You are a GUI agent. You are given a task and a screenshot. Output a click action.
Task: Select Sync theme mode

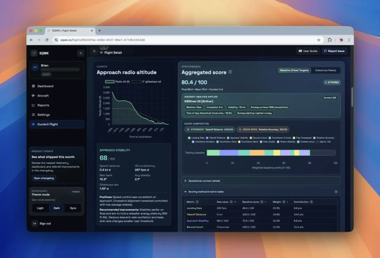pyautogui.click(x=73, y=208)
